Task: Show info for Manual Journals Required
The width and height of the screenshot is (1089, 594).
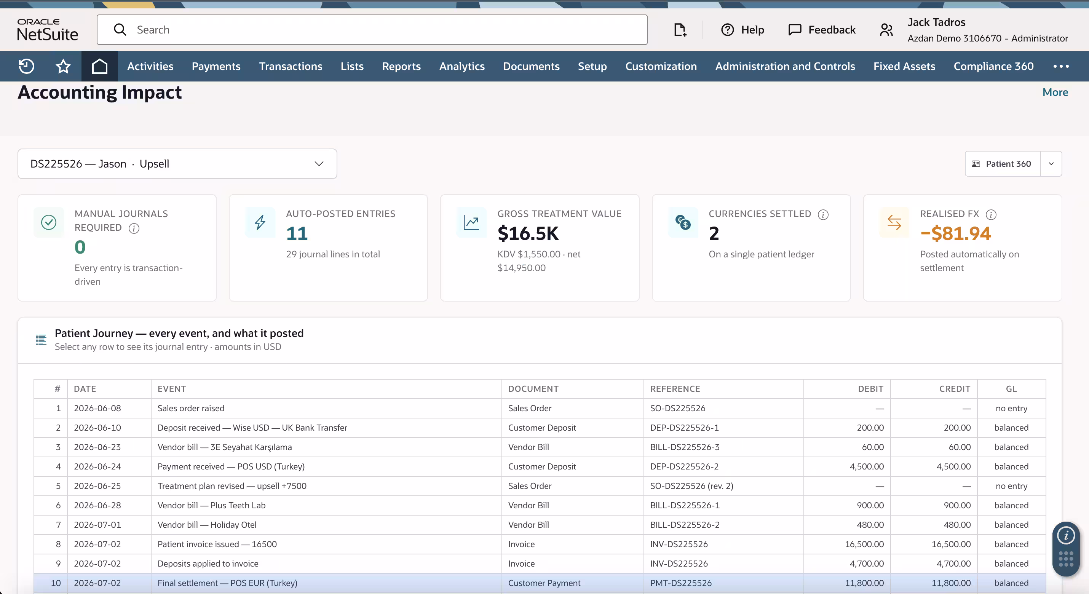Action: coord(134,228)
